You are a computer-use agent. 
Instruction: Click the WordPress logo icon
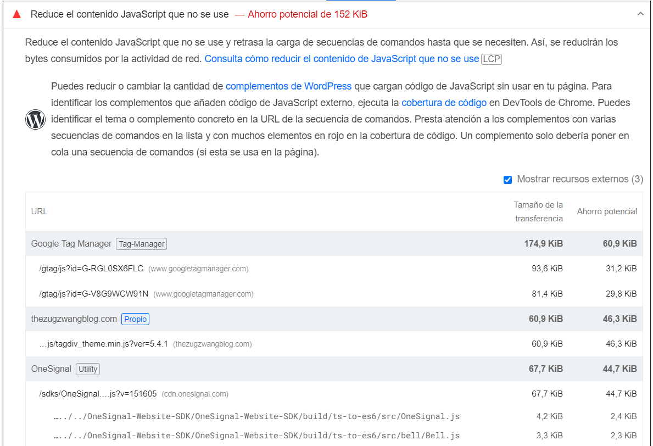tap(35, 120)
